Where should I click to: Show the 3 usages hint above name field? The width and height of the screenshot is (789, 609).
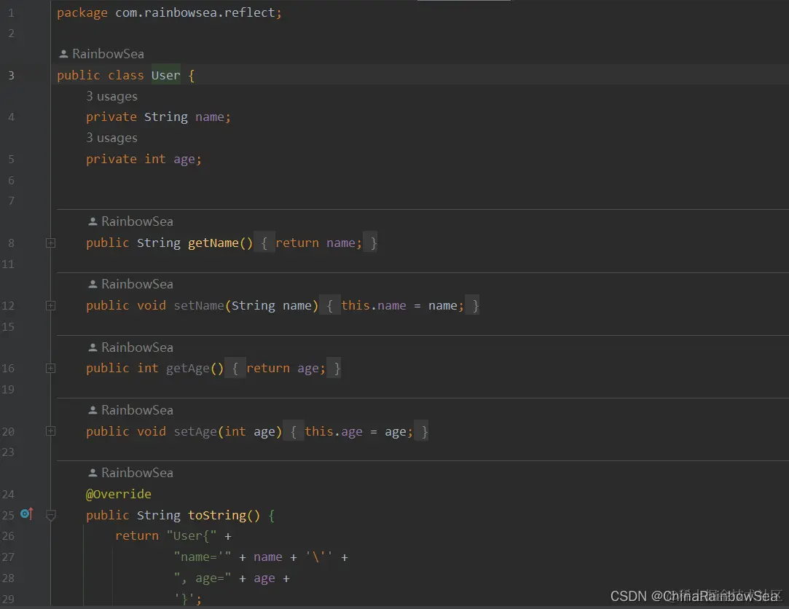[x=111, y=96]
